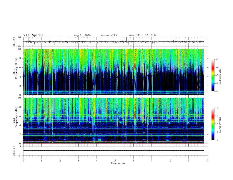This screenshot has height=180, width=233.
Task: Click the ch.1 PSD color scale bar
Action: pos(213,75)
